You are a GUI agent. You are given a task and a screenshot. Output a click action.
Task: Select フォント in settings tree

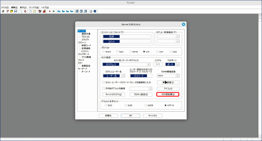point(81,60)
